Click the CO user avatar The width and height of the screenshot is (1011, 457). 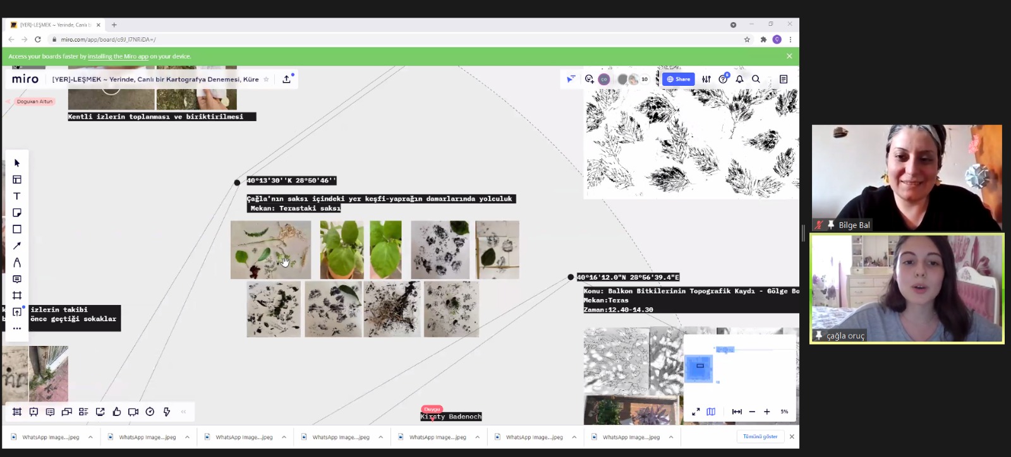point(604,79)
